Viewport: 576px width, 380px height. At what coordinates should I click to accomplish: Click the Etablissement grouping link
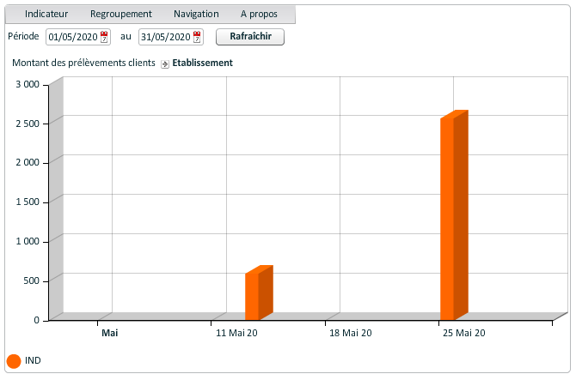pyautogui.click(x=202, y=63)
